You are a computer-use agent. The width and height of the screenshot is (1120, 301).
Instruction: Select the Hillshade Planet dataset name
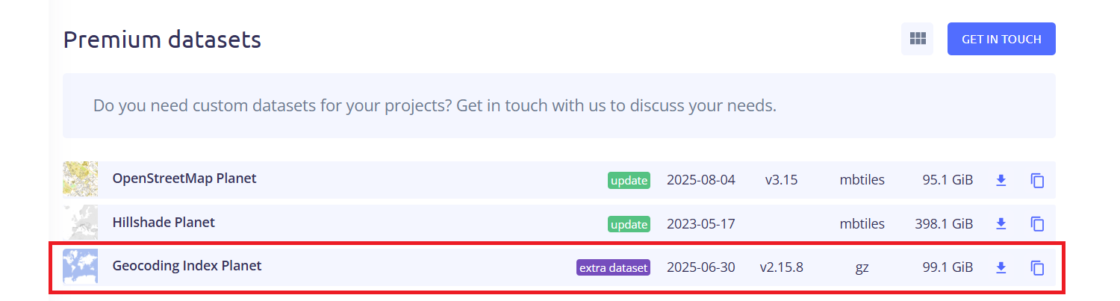(164, 222)
